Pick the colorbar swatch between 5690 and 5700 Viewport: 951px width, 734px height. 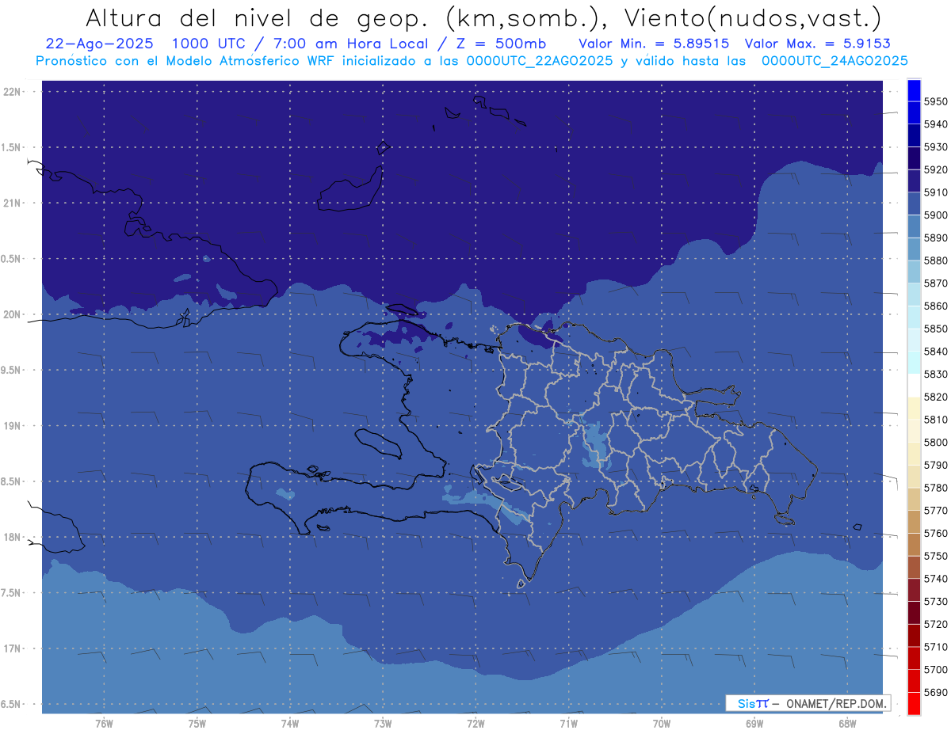point(913,681)
